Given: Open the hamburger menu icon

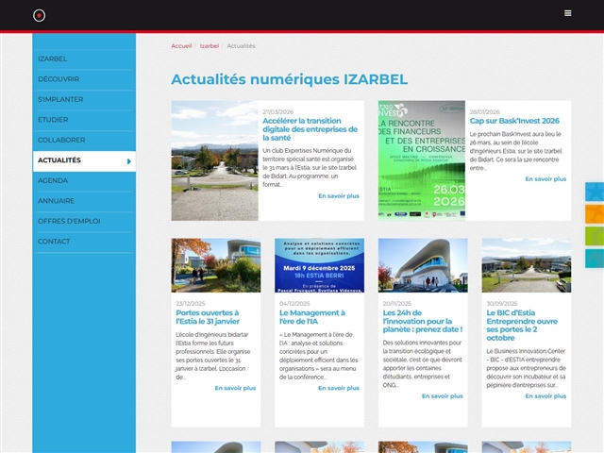Looking at the screenshot, I should [568, 13].
